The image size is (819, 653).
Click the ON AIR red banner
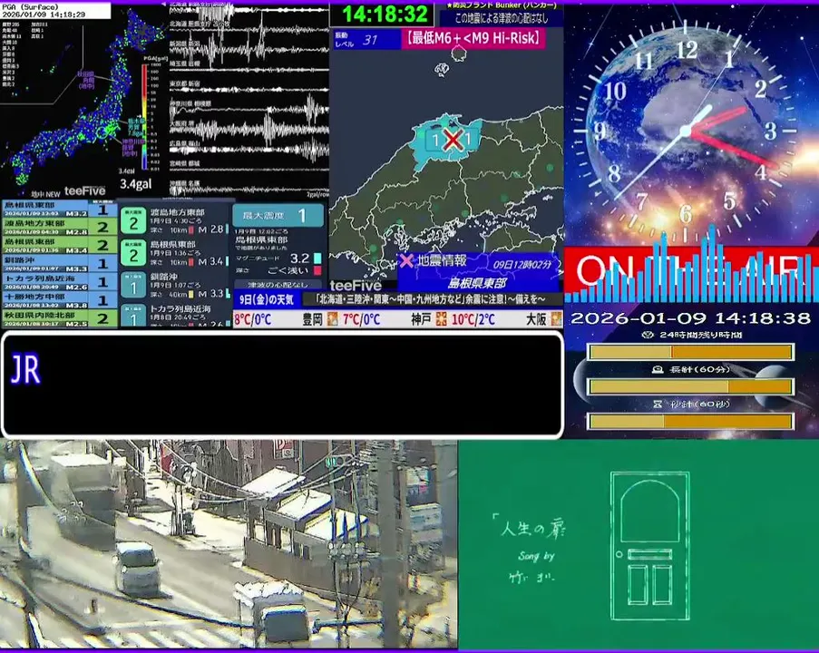coord(691,274)
